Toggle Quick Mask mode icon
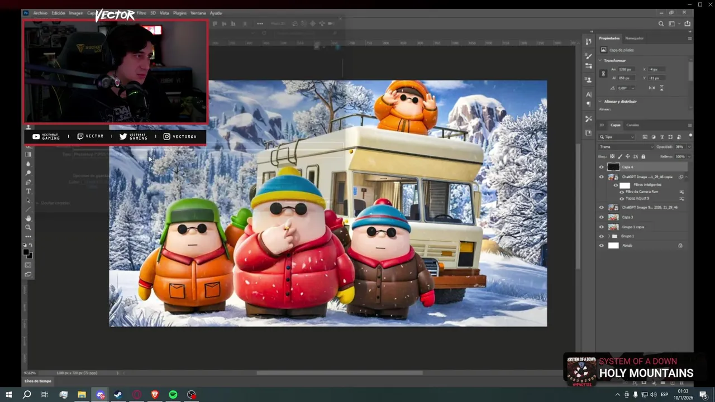Viewport: 715px width, 402px height. (x=28, y=265)
